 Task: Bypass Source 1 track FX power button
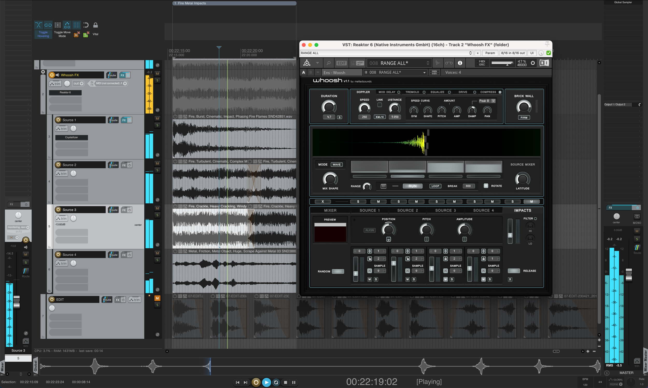pyautogui.click(x=130, y=120)
